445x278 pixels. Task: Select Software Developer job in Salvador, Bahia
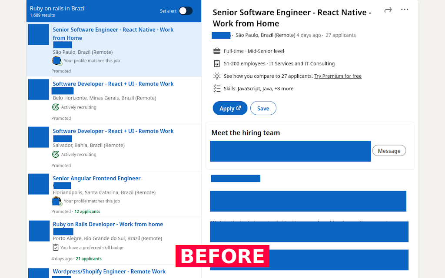(113, 131)
